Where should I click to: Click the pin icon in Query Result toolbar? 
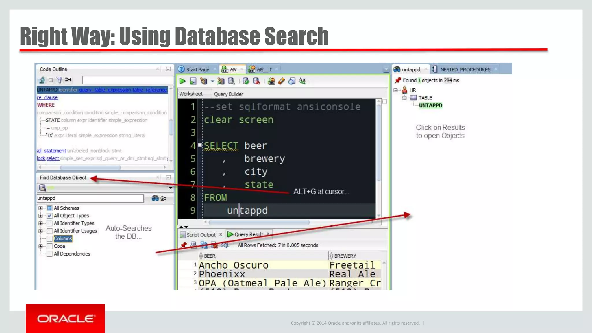click(184, 245)
